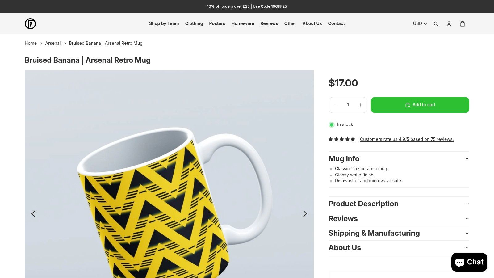
Task: Open the Shopify Chat widget
Action: [469, 262]
